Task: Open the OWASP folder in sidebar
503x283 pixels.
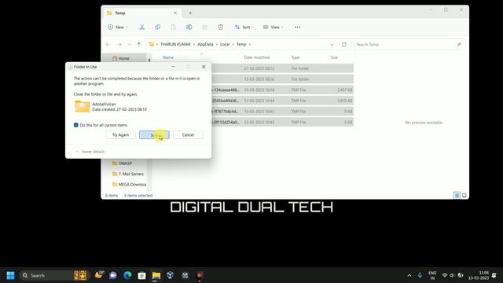Action: (125, 164)
